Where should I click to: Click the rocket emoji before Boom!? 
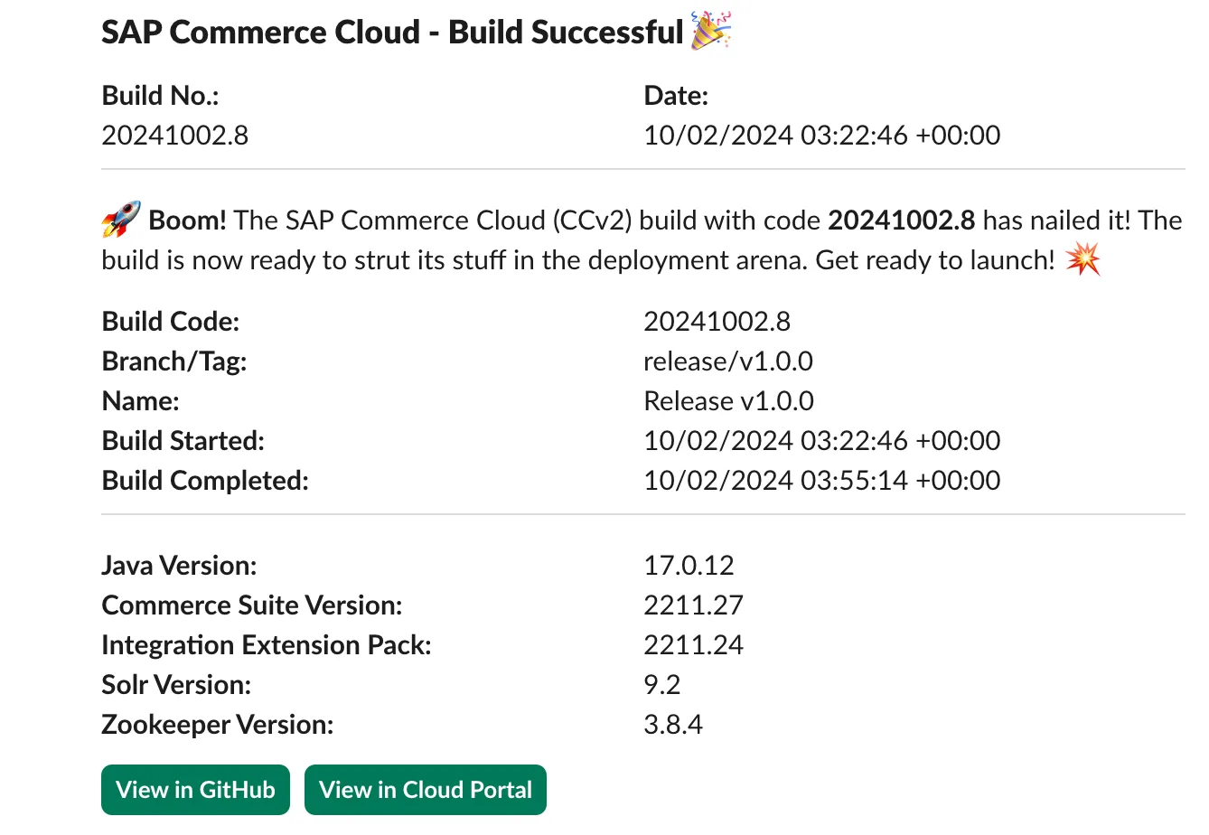pyautogui.click(x=120, y=220)
